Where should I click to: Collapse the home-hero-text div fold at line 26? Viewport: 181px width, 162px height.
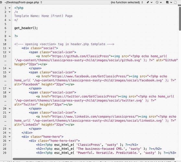click(x=10, y=141)
